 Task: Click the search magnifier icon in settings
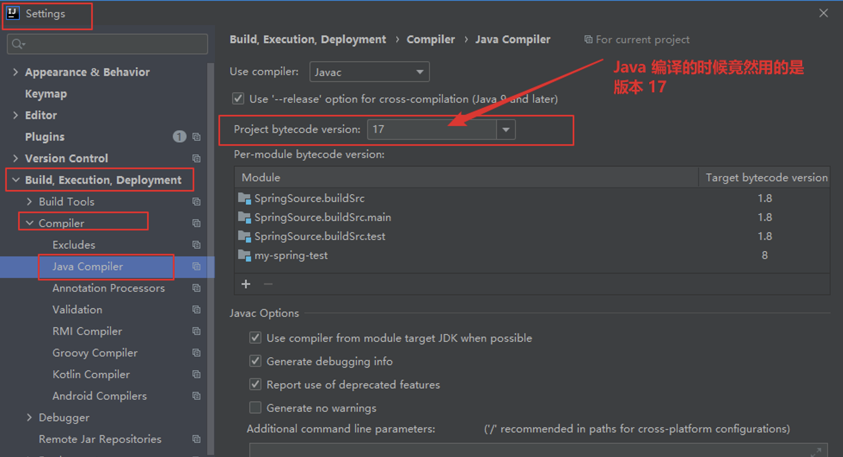18,44
